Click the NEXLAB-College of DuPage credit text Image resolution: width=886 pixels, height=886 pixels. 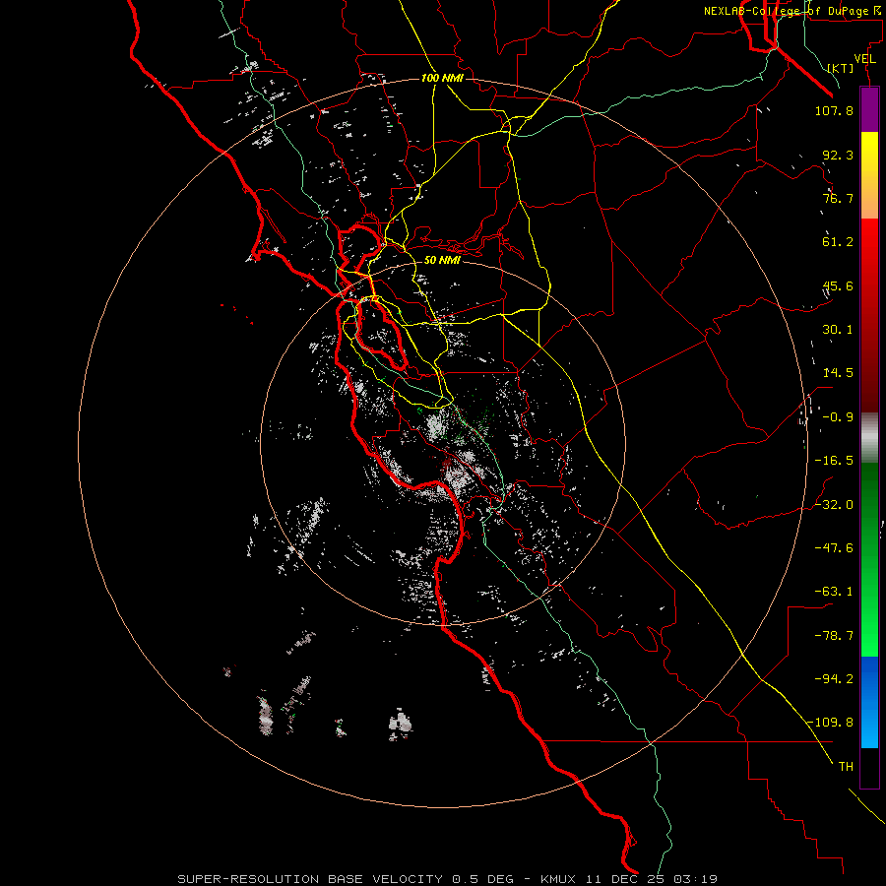pyautogui.click(x=792, y=11)
